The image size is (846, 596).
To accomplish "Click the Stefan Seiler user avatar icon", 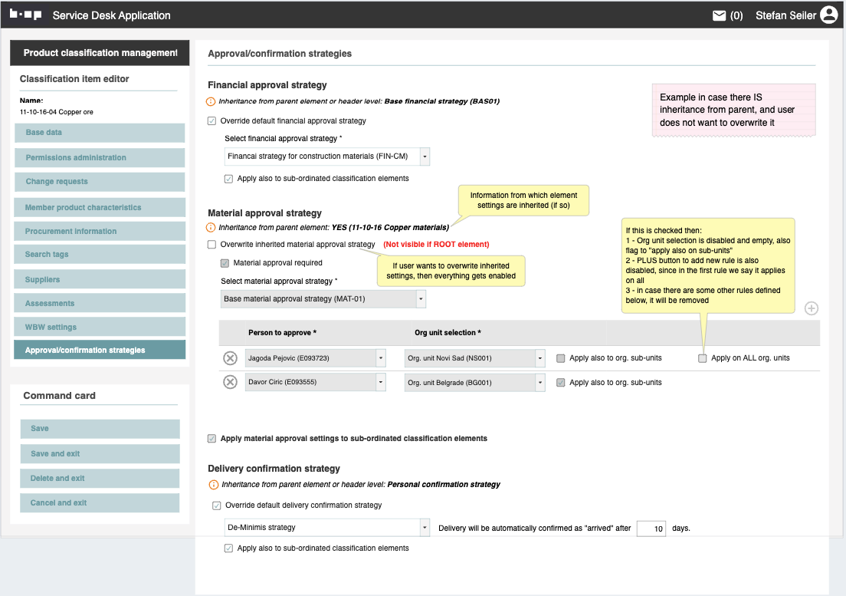I will tap(828, 15).
